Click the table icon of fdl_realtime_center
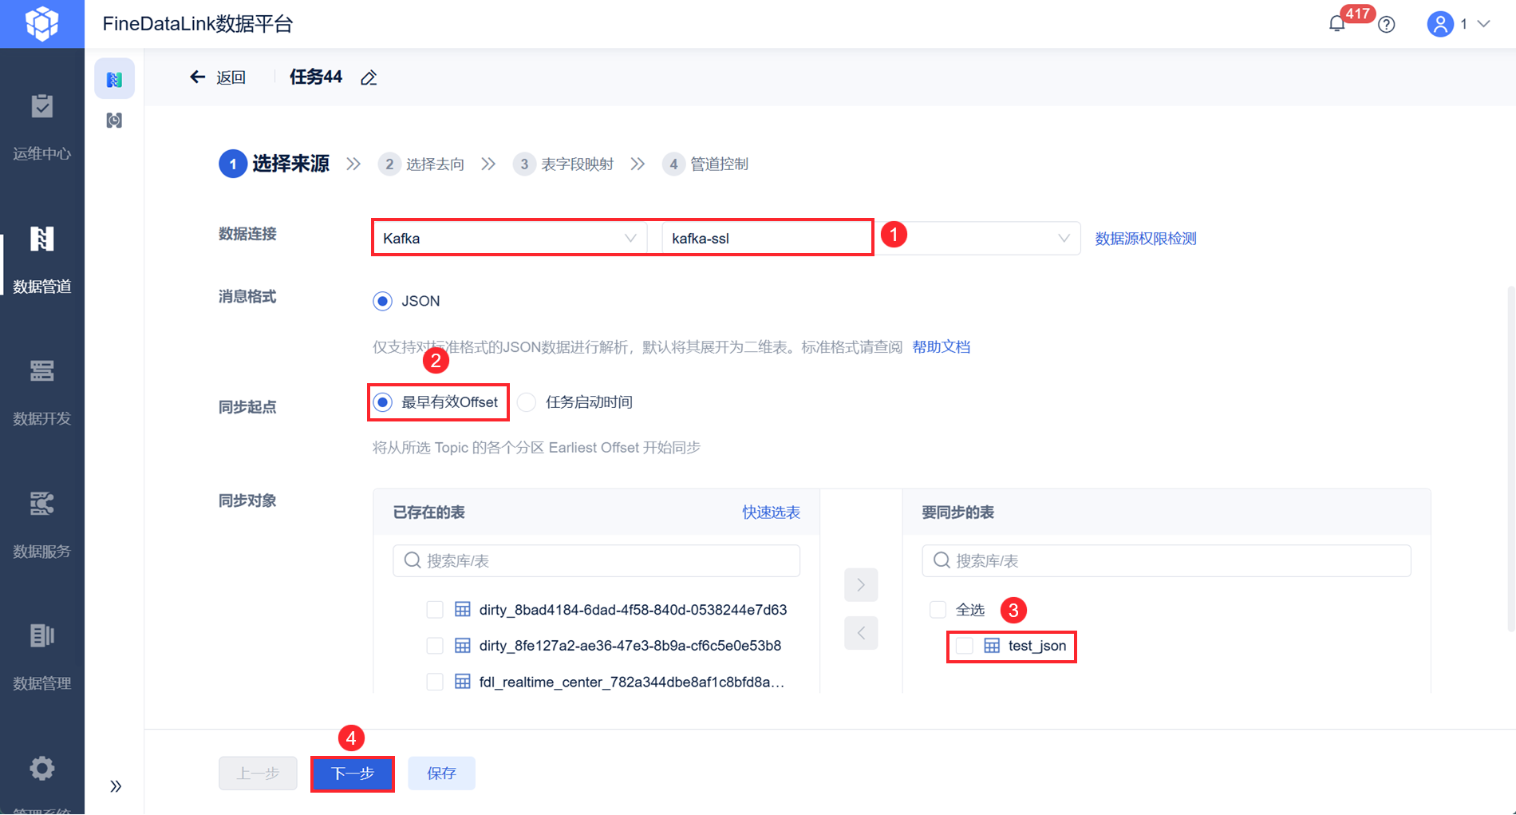Image resolution: width=1516 pixels, height=815 pixels. pos(462,682)
